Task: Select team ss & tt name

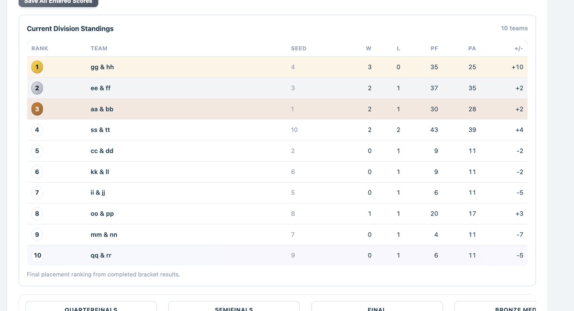Action: coord(100,130)
